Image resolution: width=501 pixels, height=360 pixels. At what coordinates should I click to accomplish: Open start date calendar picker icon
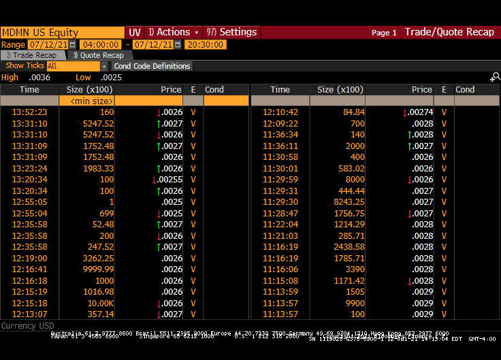click(73, 44)
